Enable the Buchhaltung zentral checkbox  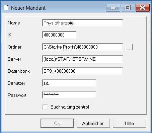click(45, 107)
